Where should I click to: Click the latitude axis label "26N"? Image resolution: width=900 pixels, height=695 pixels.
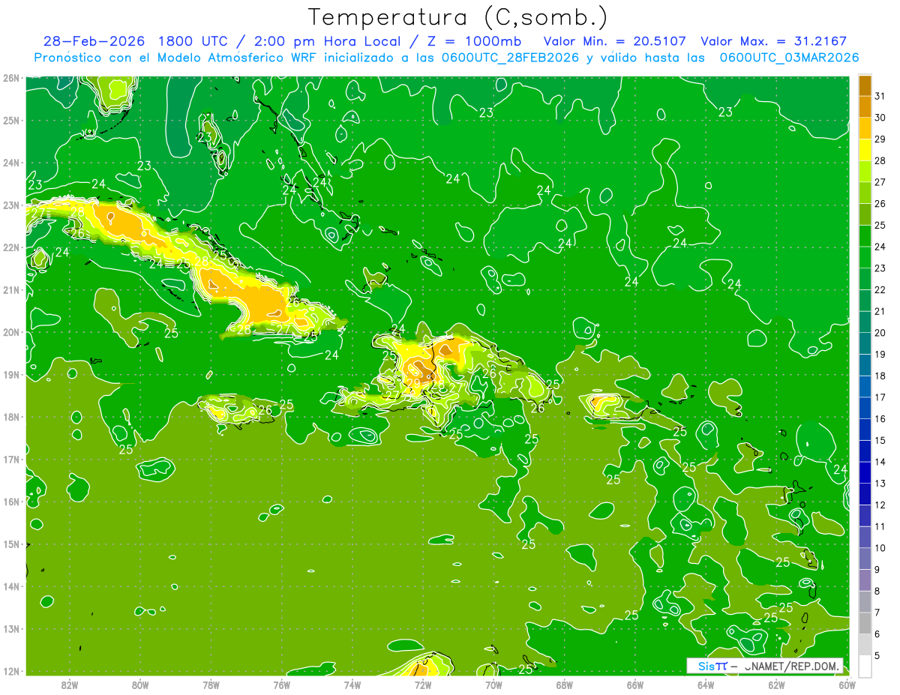[11, 78]
